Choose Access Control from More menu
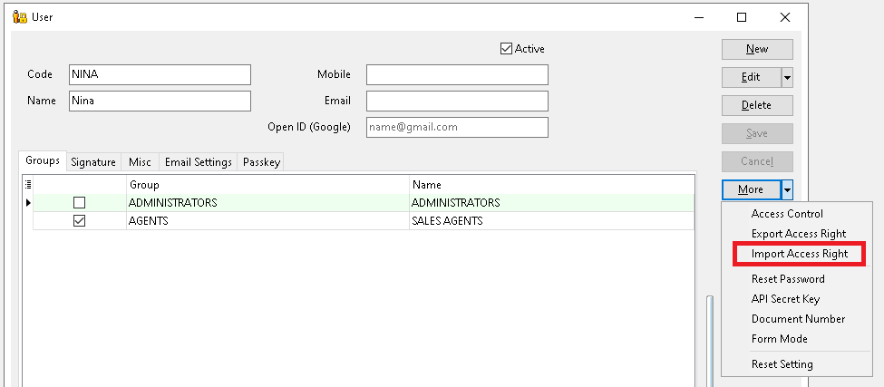 point(787,214)
